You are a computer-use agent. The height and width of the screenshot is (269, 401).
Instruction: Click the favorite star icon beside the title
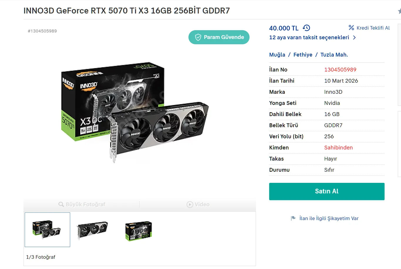pyautogui.click(x=399, y=11)
